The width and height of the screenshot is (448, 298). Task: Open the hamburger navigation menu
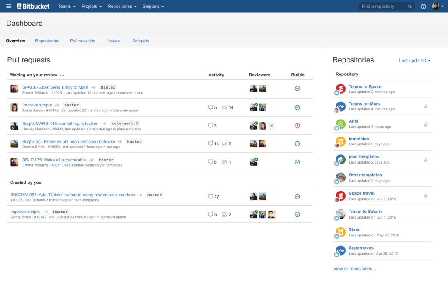coord(9,6)
